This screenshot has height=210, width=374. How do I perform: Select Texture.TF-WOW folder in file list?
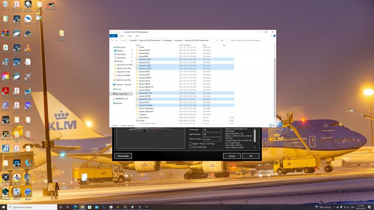(x=185, y=105)
